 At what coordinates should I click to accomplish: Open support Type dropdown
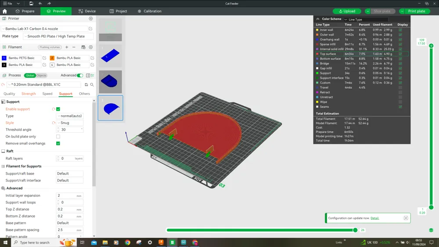point(70,116)
